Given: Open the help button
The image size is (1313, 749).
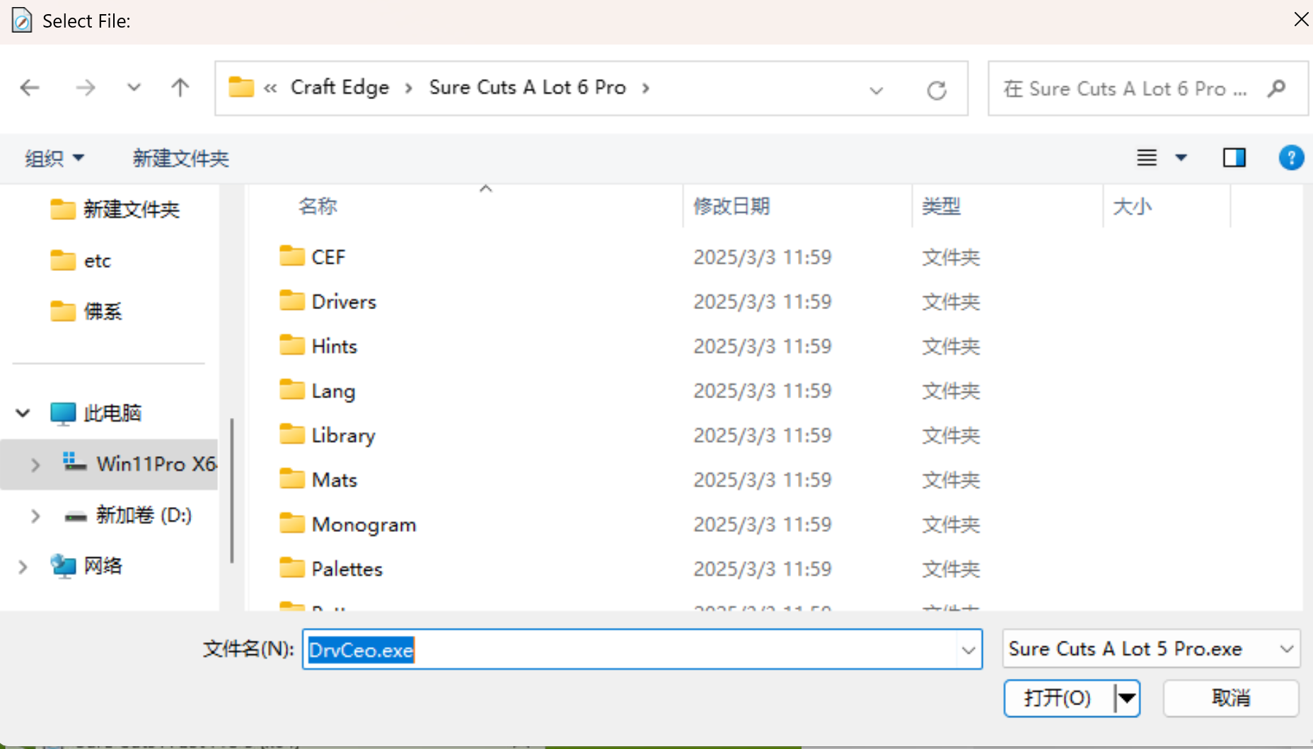Looking at the screenshot, I should click(1290, 158).
